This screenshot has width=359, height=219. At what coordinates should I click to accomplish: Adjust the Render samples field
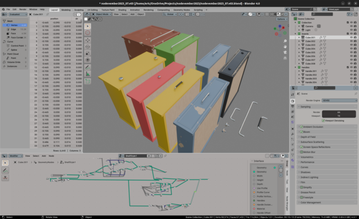pos(339,112)
